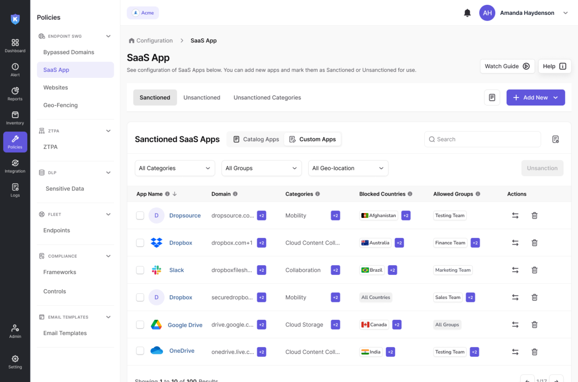Click the swap arrows icon on the Dropsource row
578x382 pixels.
[x=515, y=215]
